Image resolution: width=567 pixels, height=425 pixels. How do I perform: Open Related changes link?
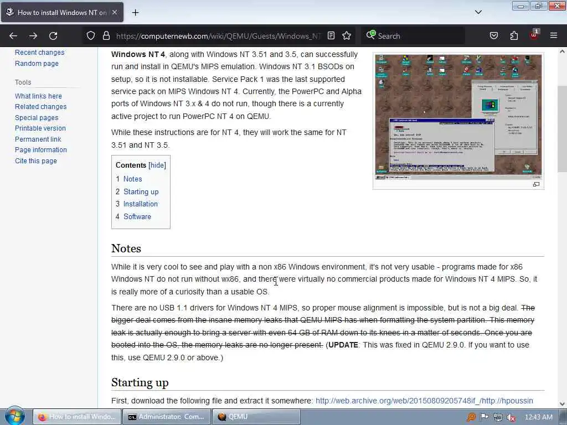[40, 107]
